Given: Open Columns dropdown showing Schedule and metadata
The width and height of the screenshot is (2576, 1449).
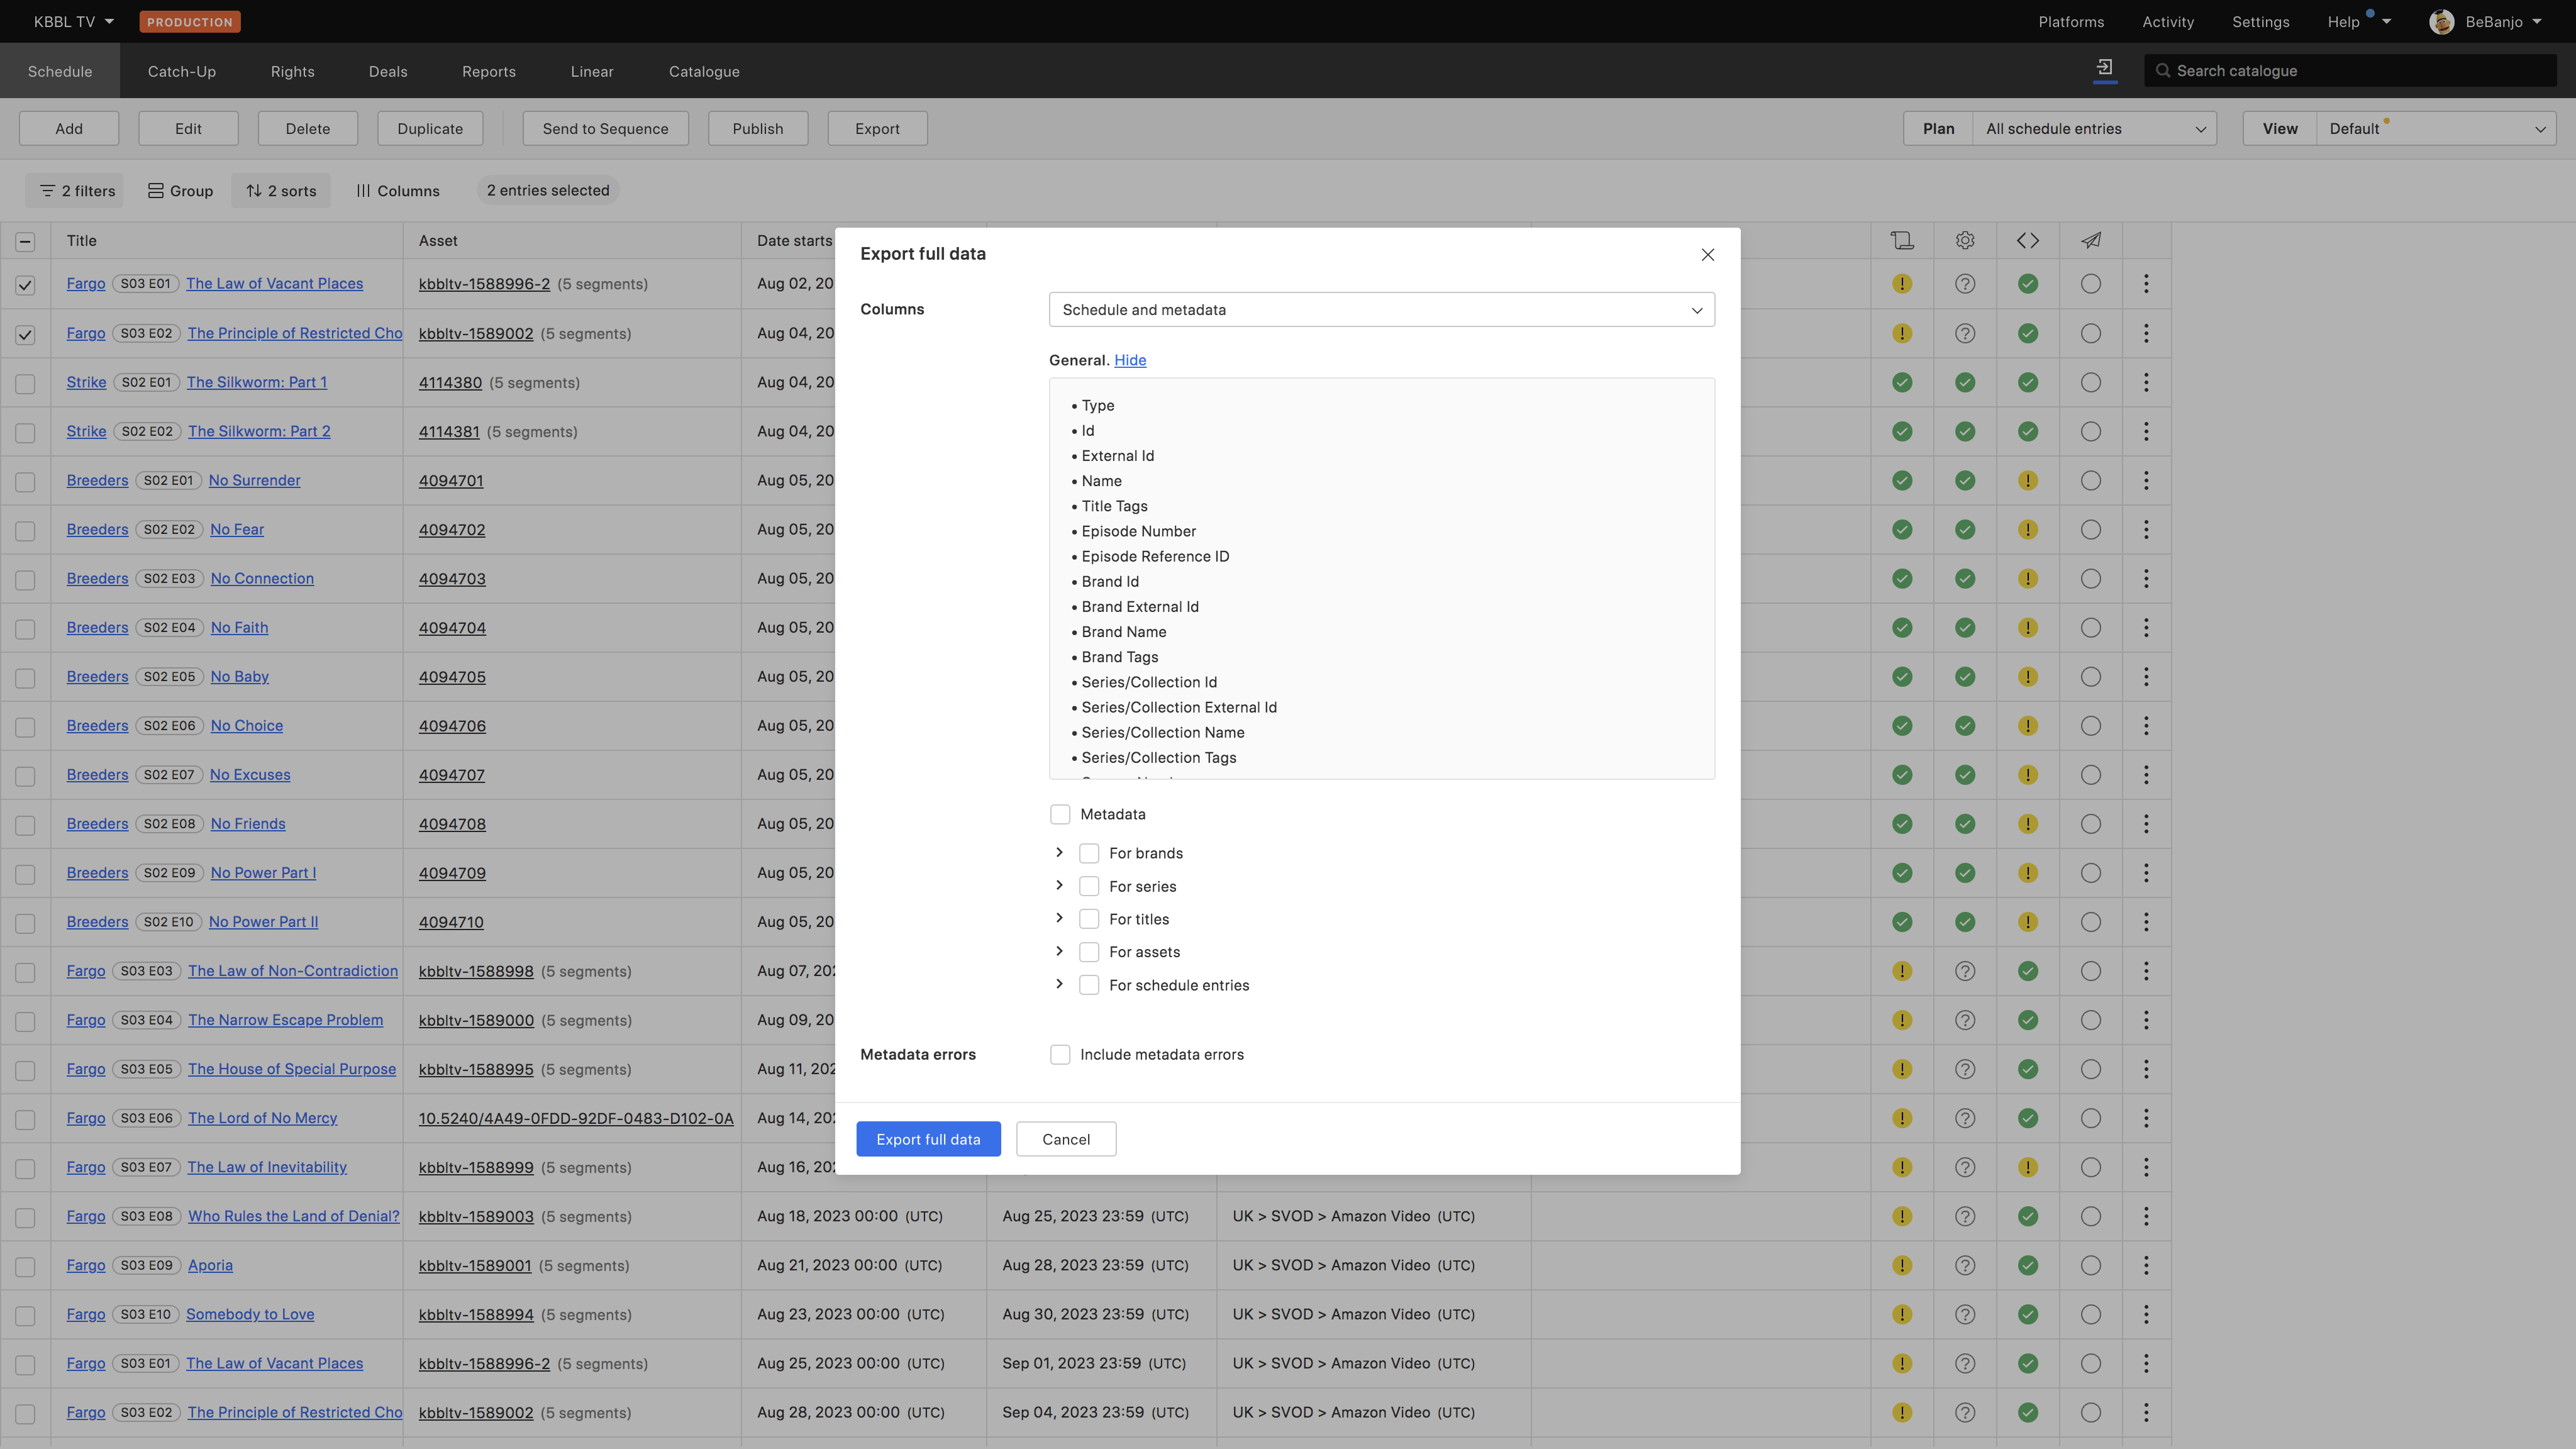Looking at the screenshot, I should click(1381, 310).
